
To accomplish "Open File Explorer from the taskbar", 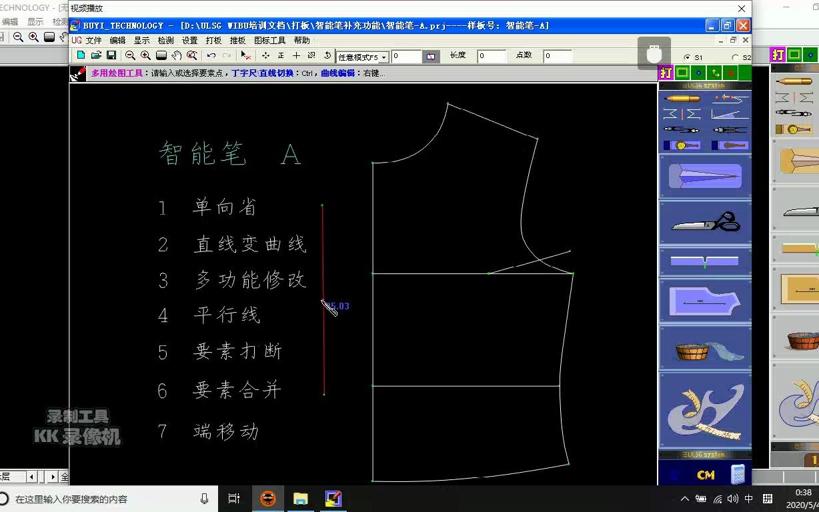I will 300,497.
